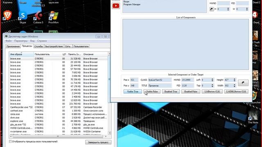Select the HWND Controls.exe process row

(x=59, y=128)
